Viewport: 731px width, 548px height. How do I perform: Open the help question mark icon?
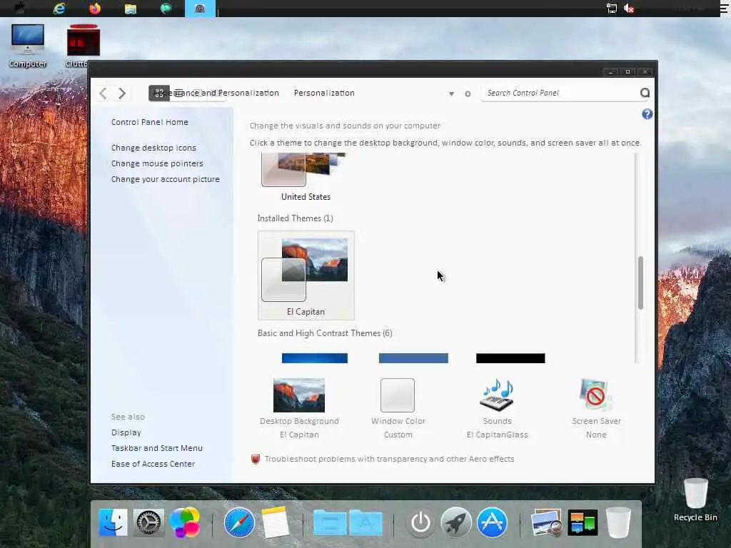(x=647, y=114)
